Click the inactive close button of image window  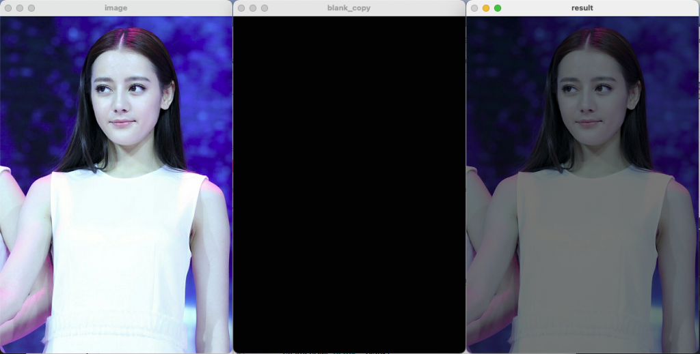(x=8, y=8)
